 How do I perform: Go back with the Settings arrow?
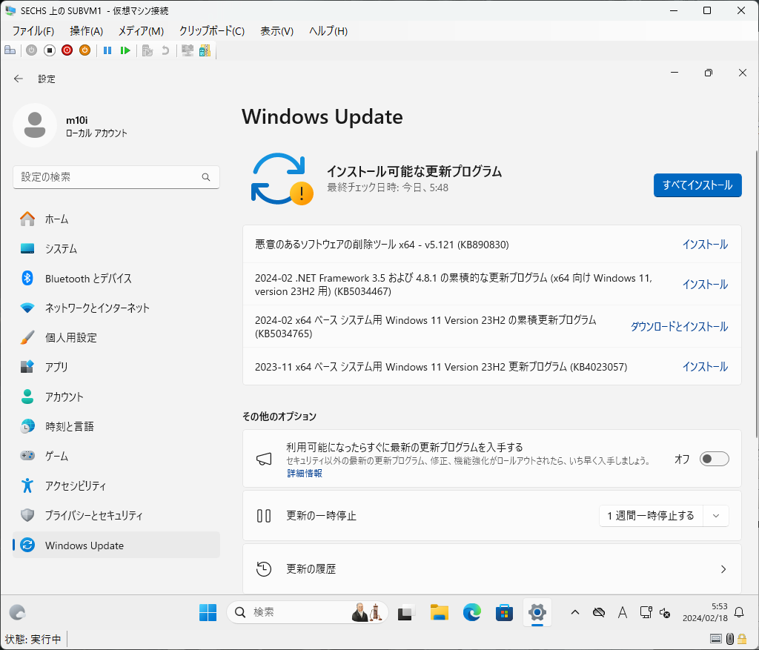19,79
